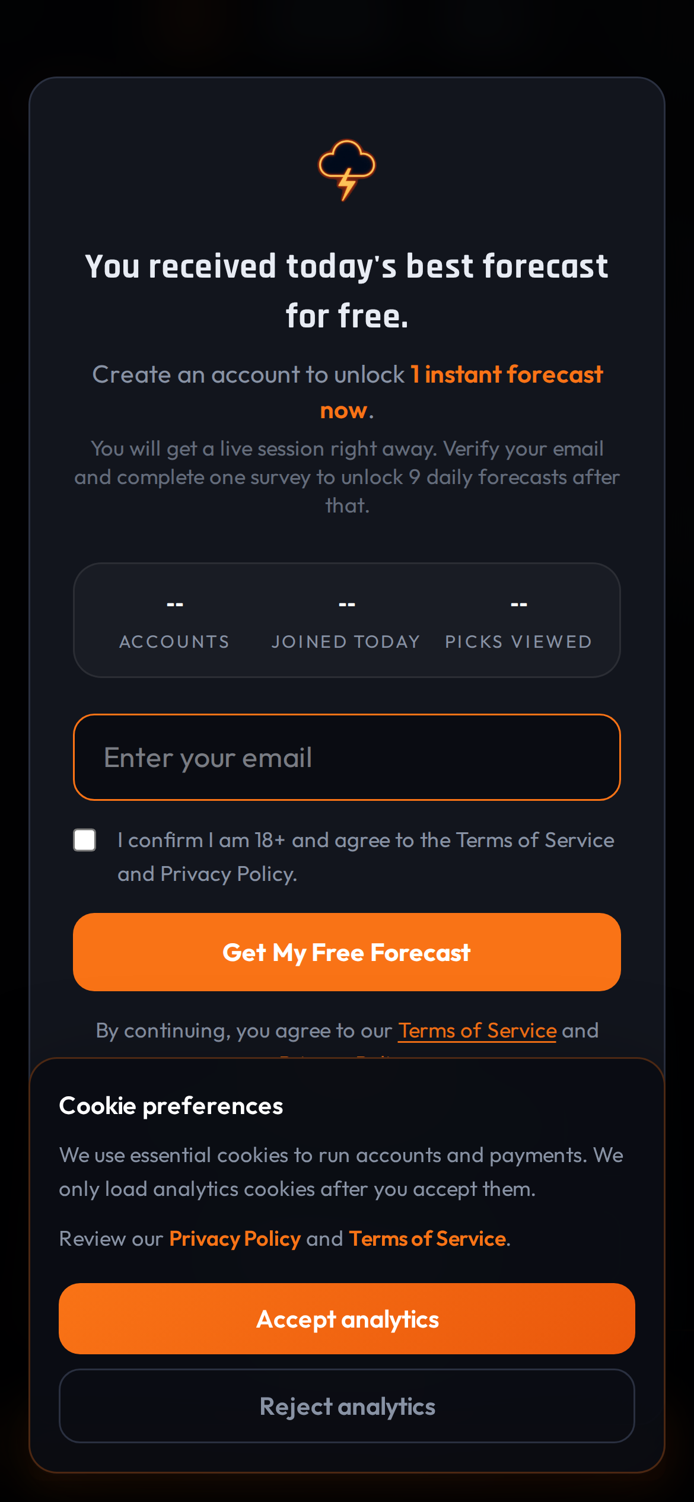Click the essential cookies description text
The width and height of the screenshot is (694, 1502).
341,1172
